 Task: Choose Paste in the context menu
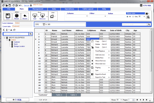click(x=101, y=47)
